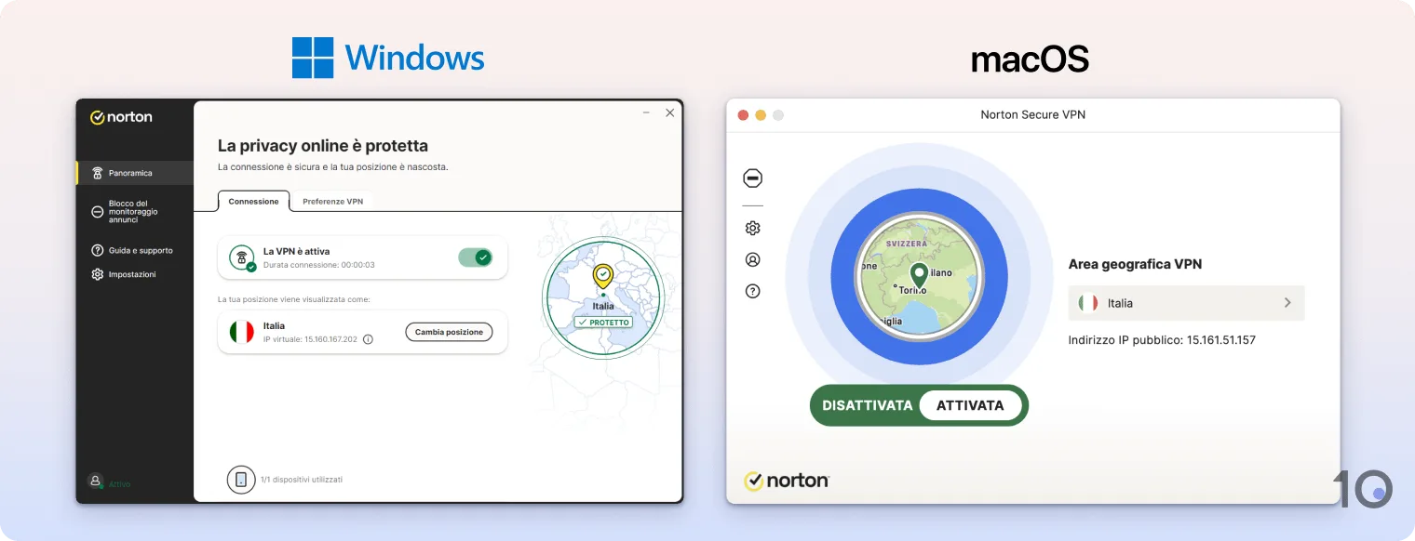Click the Italian flag icon in Windows app

tap(241, 332)
